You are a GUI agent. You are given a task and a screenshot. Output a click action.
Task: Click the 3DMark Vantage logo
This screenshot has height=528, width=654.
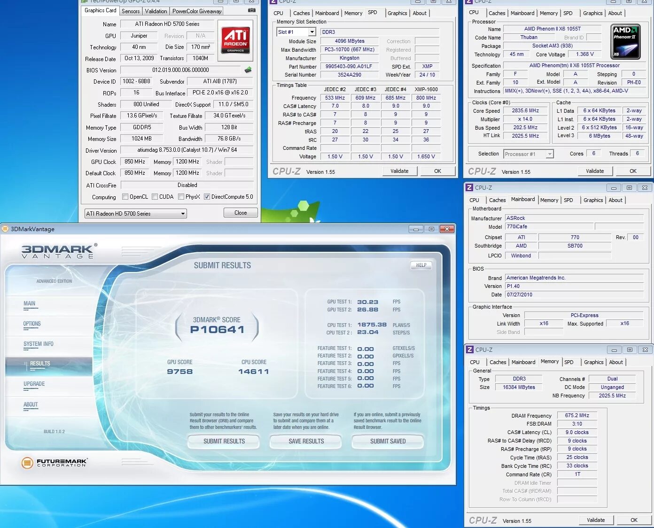[58, 251]
